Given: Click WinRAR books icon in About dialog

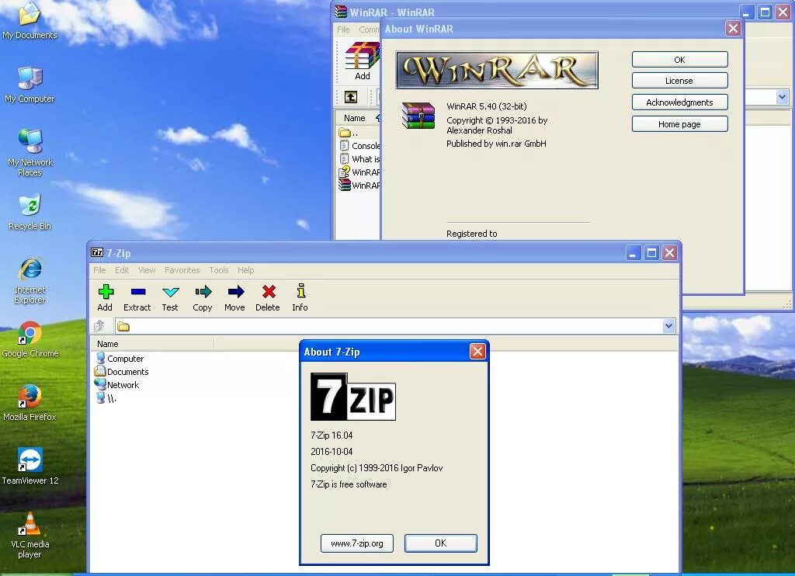Looking at the screenshot, I should (x=418, y=116).
